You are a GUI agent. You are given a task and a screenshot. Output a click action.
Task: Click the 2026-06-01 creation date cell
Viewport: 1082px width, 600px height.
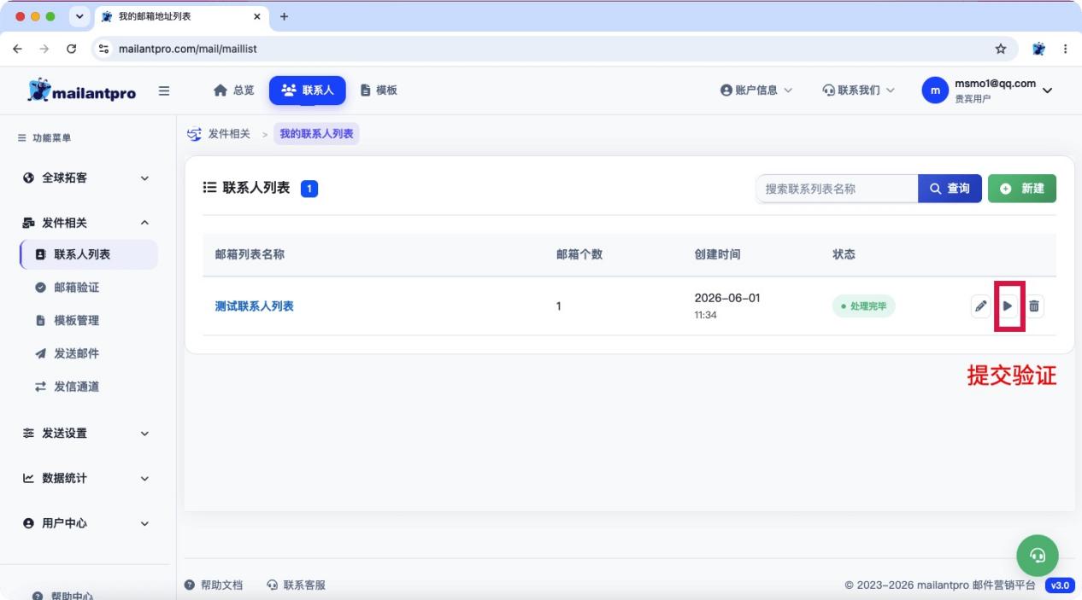(x=727, y=298)
